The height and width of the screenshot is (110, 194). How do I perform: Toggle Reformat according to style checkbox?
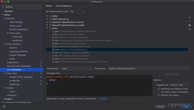pyautogui.click(x=159, y=89)
